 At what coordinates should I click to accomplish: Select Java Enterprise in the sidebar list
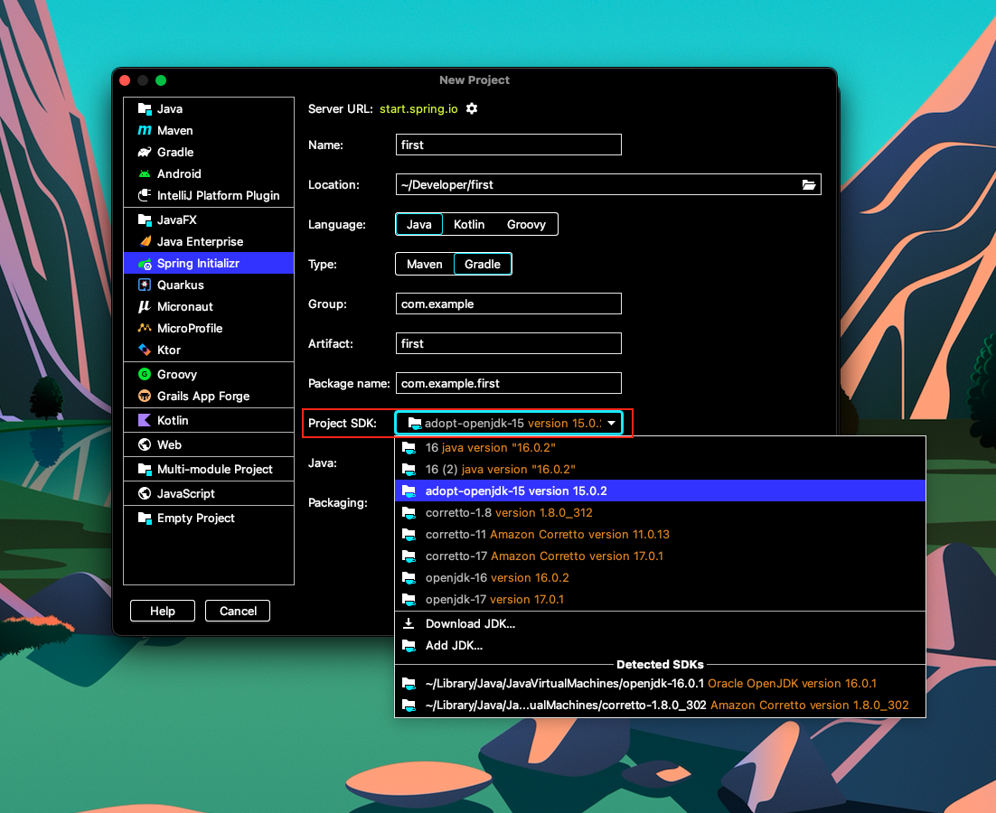pyautogui.click(x=209, y=241)
